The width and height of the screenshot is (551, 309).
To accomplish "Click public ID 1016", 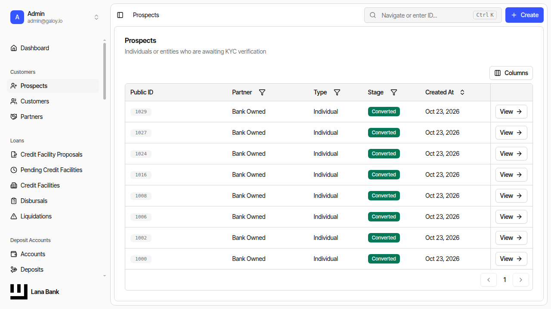I will pyautogui.click(x=141, y=175).
